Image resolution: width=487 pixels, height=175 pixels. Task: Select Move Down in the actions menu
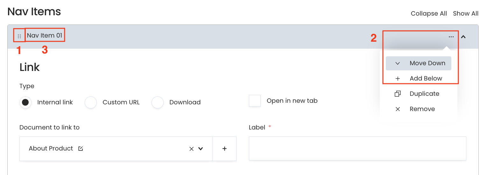(427, 63)
